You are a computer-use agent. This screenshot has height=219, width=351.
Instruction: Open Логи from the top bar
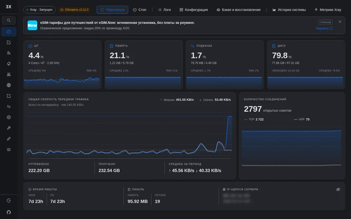(164, 10)
